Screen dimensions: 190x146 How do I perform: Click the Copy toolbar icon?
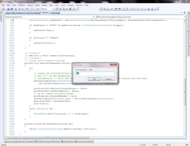(19, 9)
